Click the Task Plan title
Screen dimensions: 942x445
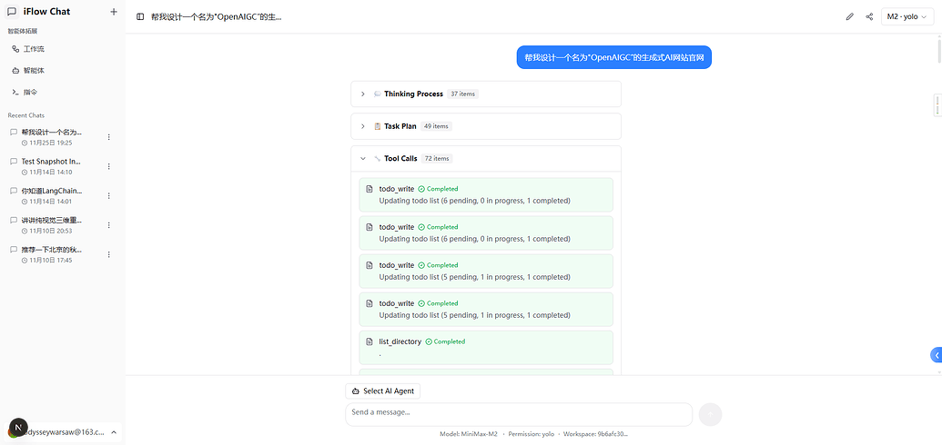400,126
